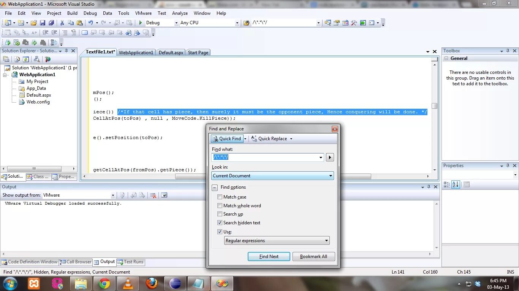Sort properties alphabetically in the Properties panel

pyautogui.click(x=456, y=185)
